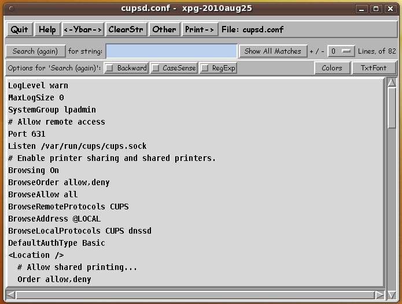Toggle the CaseSense checkbox
This screenshot has height=304, width=402.
click(x=156, y=68)
